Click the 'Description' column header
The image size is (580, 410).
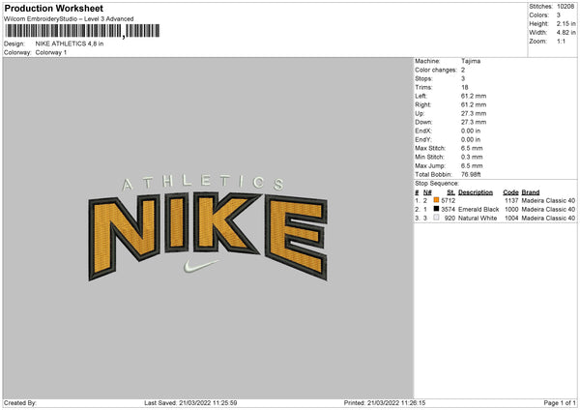pyautogui.click(x=476, y=192)
